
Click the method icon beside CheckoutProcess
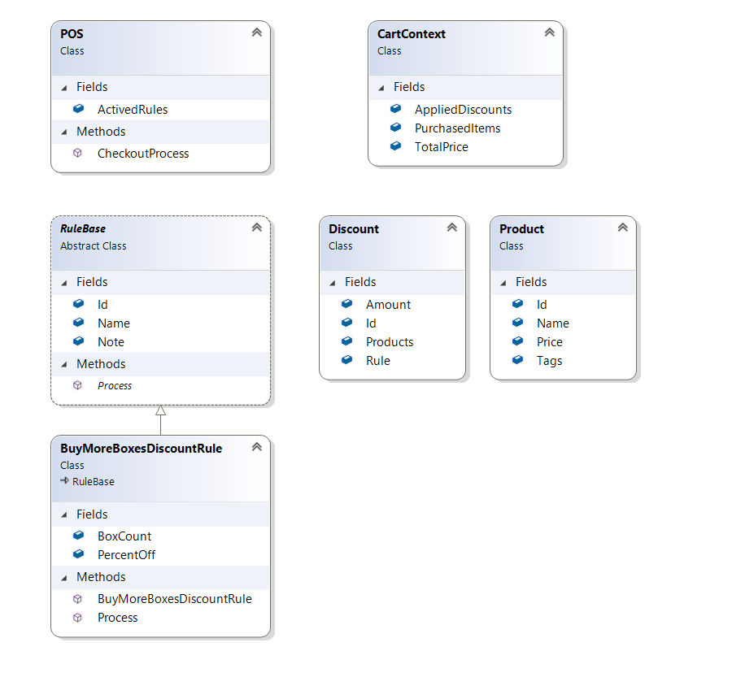78,153
